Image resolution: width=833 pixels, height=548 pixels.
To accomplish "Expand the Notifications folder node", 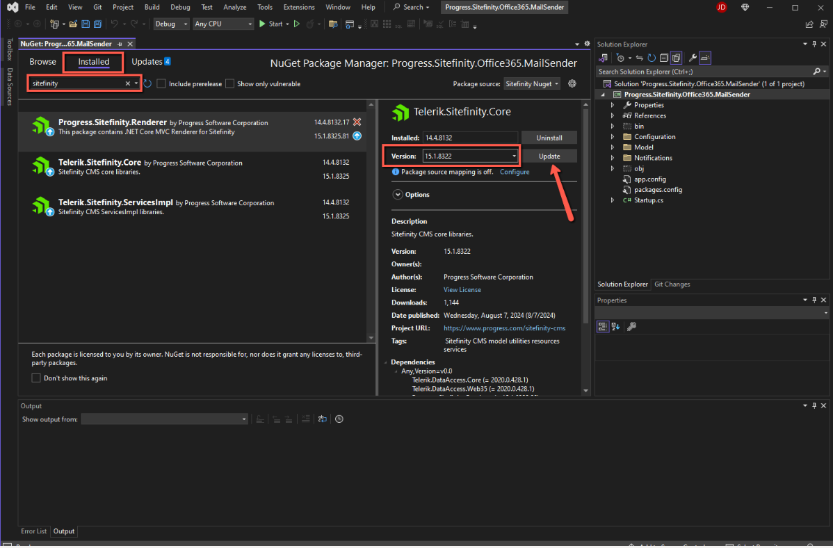I will point(613,158).
